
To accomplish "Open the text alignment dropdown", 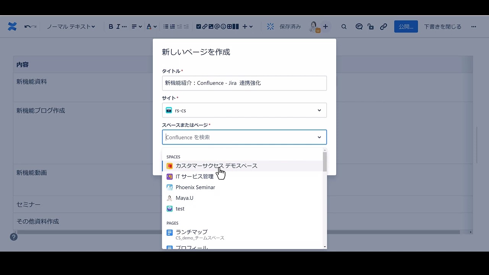I will tap(137, 27).
